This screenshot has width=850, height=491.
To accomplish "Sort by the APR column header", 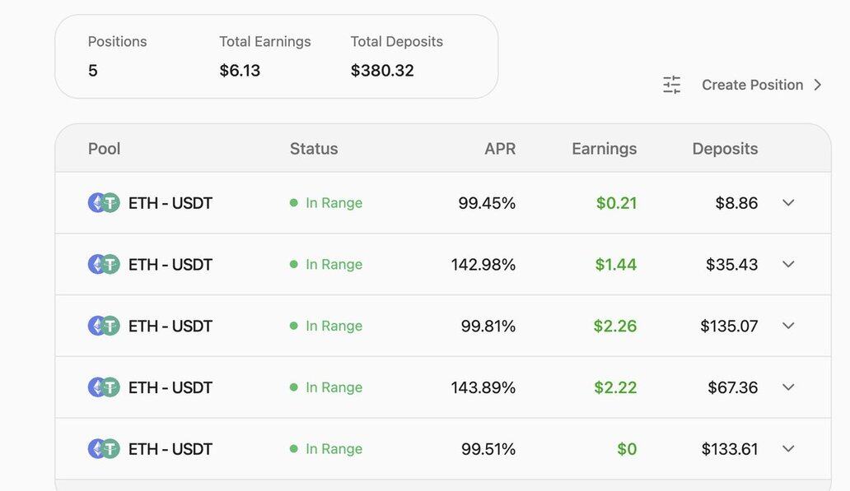I will (x=500, y=149).
